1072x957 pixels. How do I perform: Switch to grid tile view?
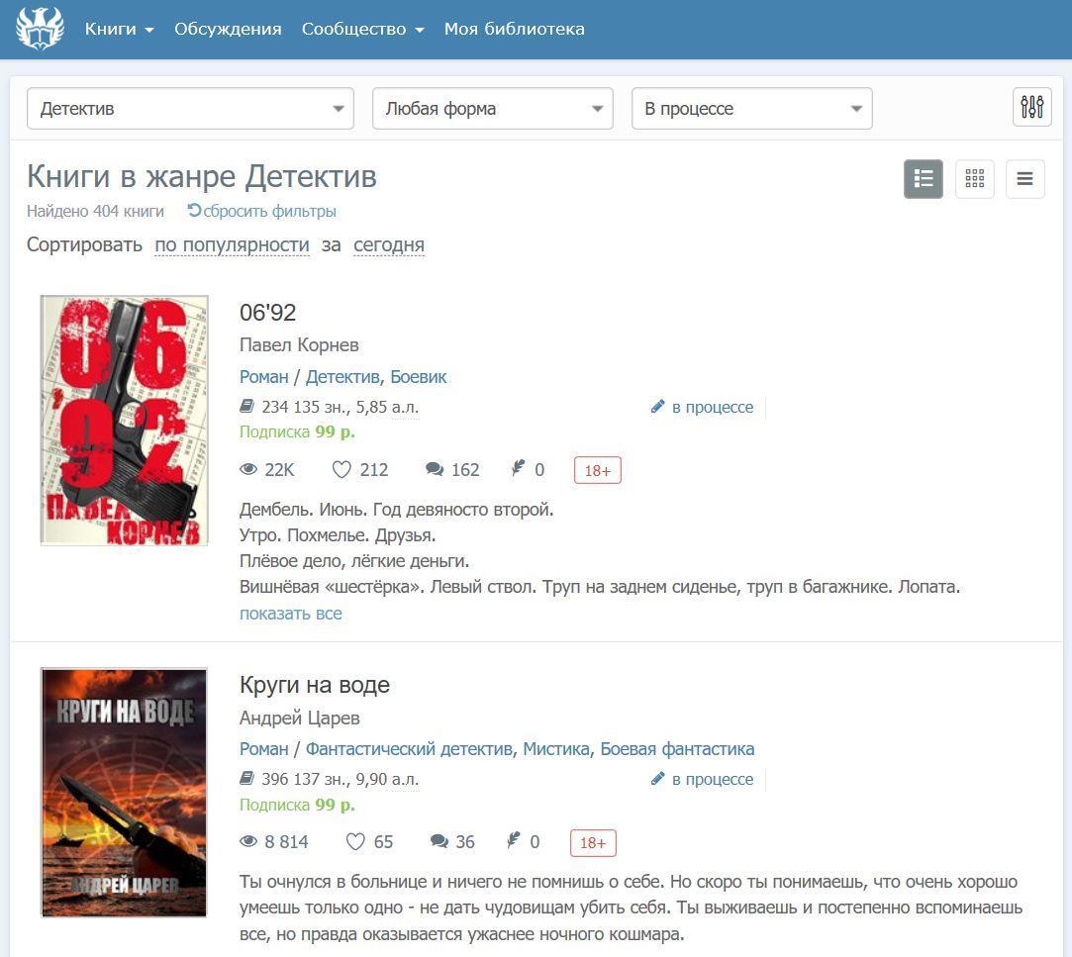[x=974, y=179]
